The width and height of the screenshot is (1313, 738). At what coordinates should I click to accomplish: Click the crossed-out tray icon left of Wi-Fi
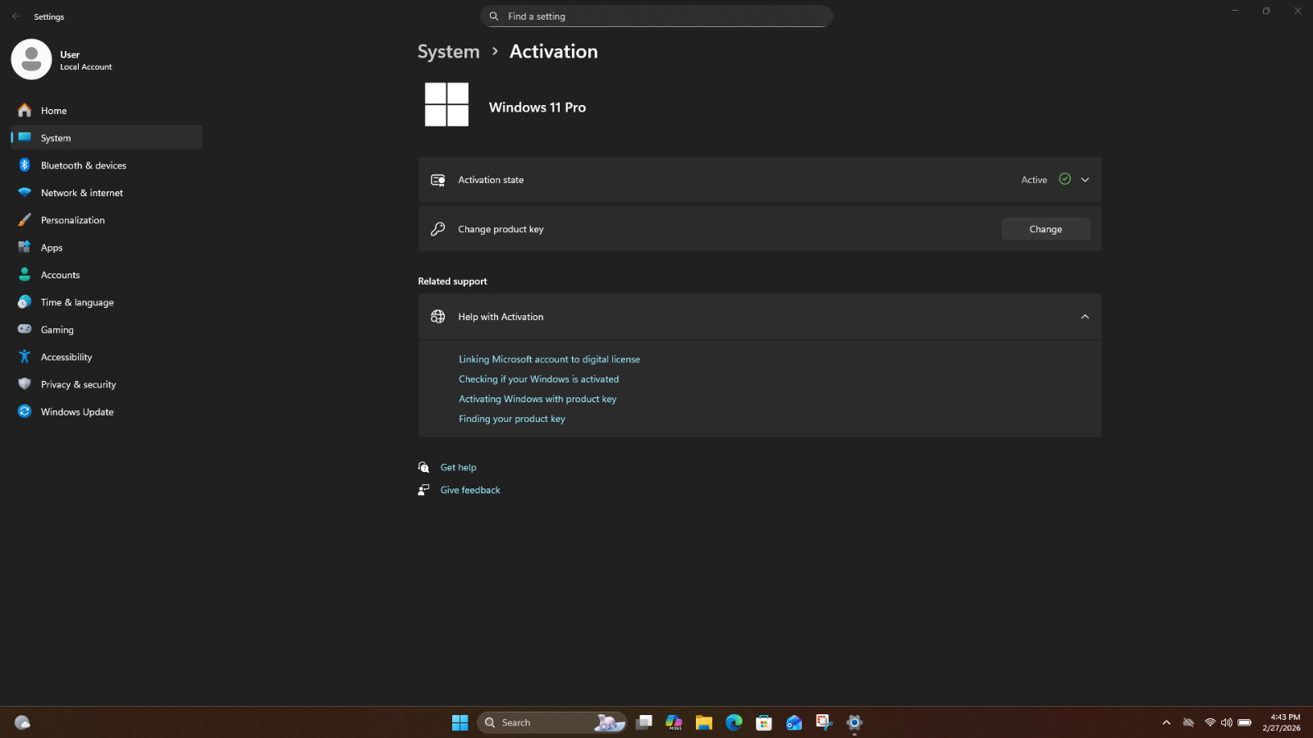click(x=1188, y=722)
